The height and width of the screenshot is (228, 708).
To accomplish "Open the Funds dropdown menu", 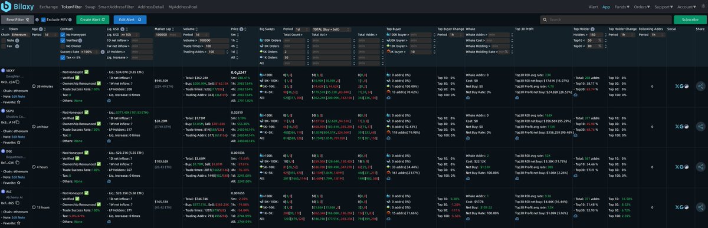I will [621, 7].
